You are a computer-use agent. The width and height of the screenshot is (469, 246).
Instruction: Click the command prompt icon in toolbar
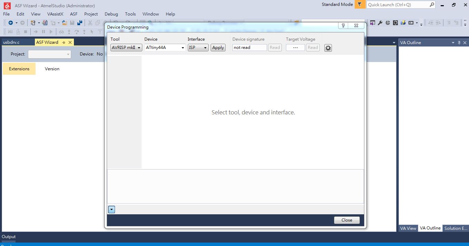(x=411, y=23)
